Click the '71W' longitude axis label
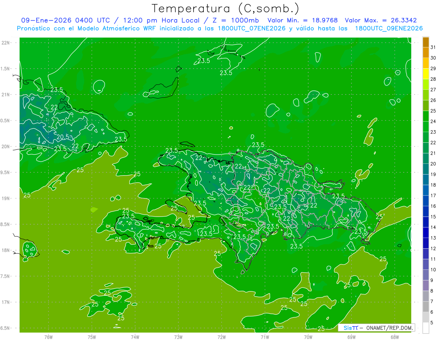Viewport: 443px width, 342px height. (265, 337)
